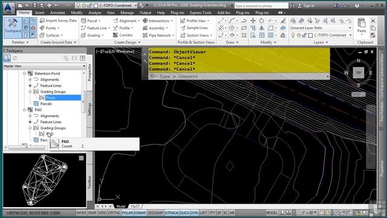
Task: Open the Analyze ribbon tab
Action: (x=94, y=13)
